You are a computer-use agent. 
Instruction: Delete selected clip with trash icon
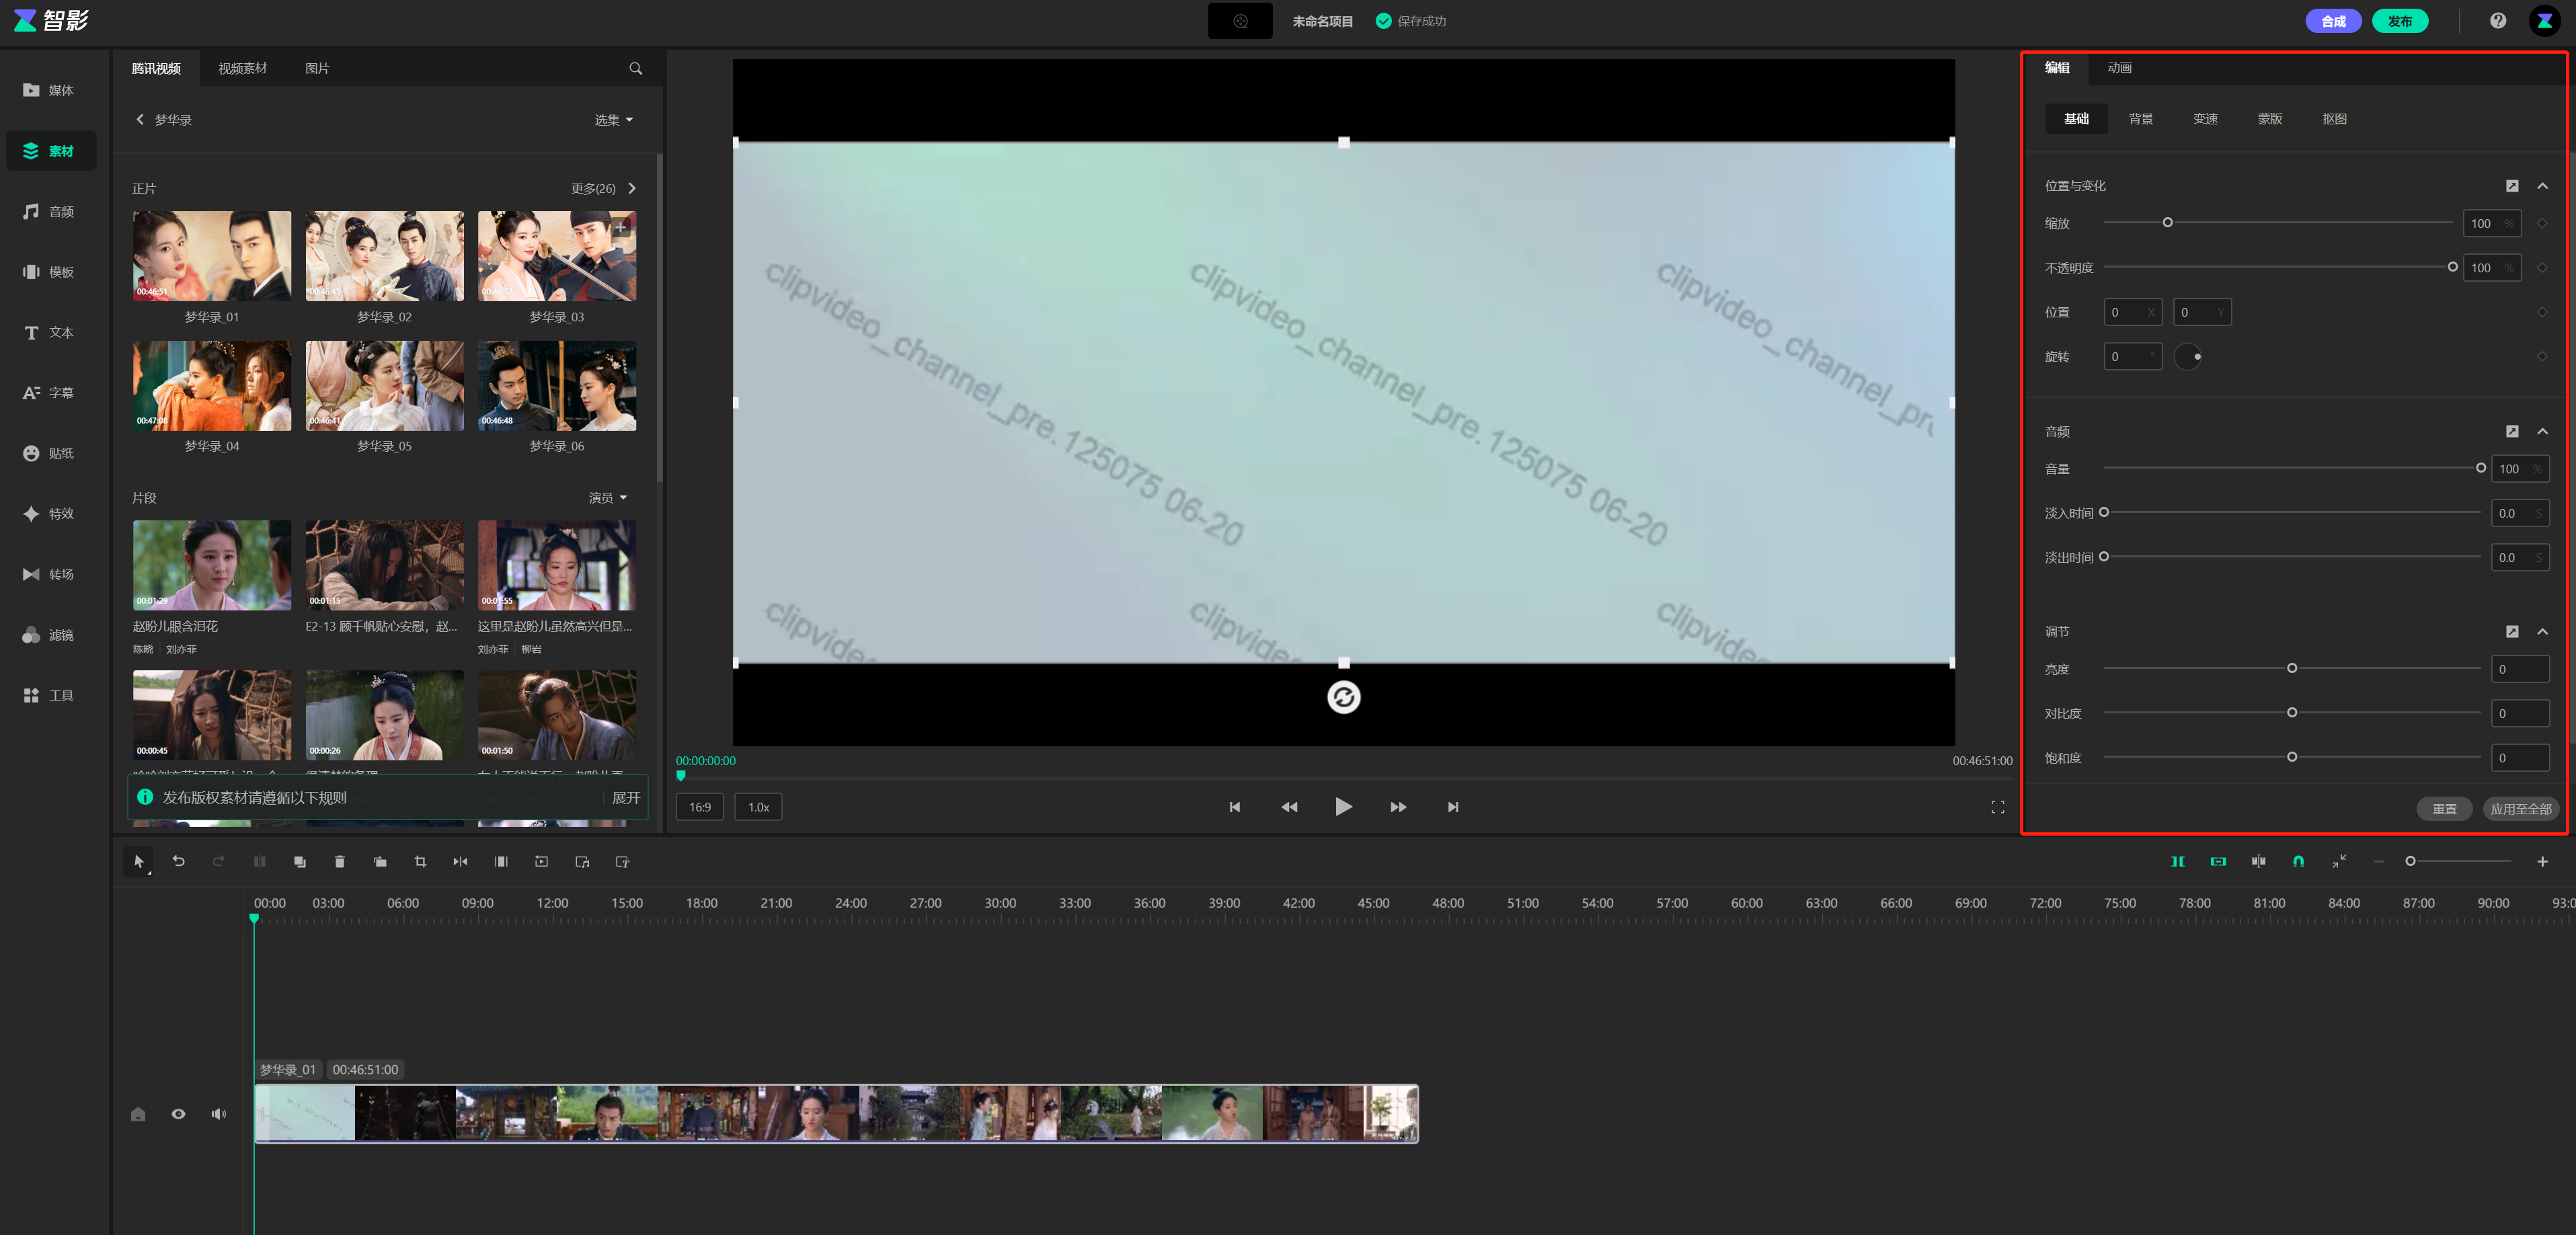click(339, 861)
